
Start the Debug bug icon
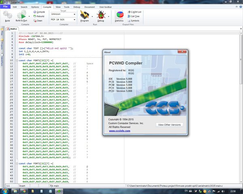[101, 15]
